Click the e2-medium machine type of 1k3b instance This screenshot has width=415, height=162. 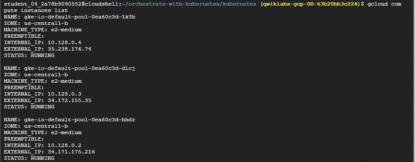tap(66, 30)
